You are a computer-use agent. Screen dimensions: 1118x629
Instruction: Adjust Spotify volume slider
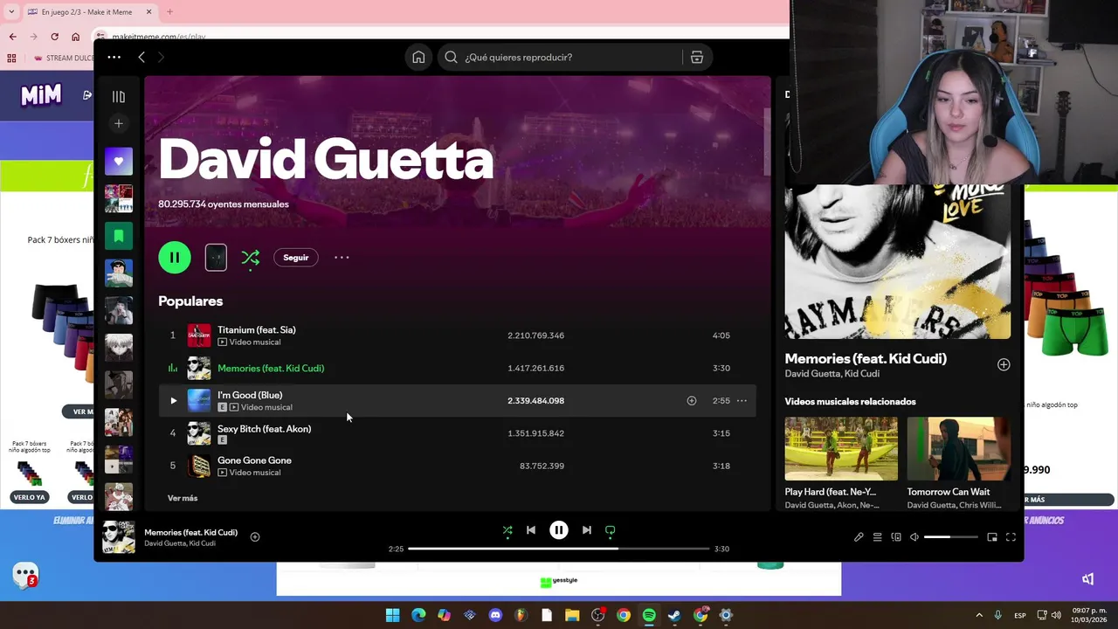(950, 537)
